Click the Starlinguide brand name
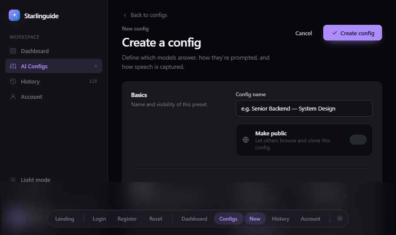Screen dimensions: 396x235 (41, 16)
